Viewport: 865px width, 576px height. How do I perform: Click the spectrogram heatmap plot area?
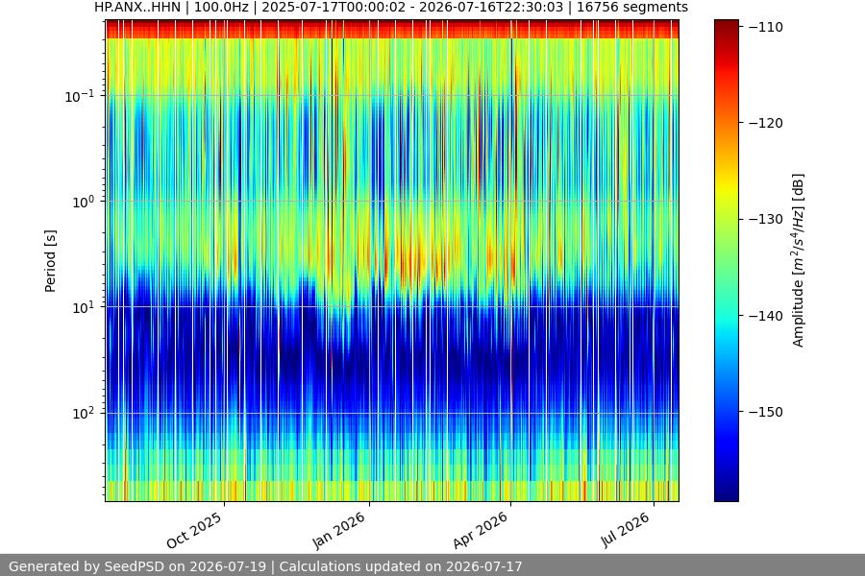(x=392, y=260)
